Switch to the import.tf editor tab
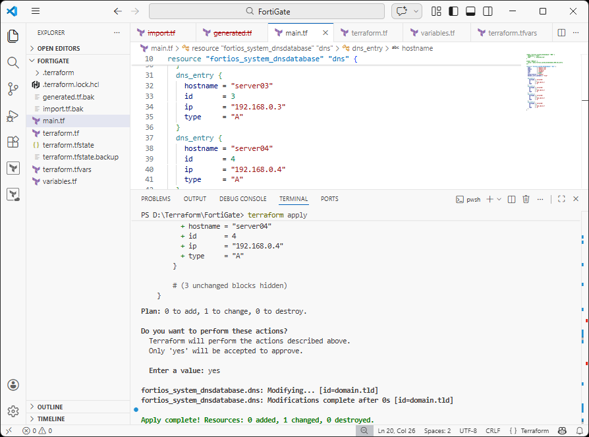The image size is (589, 437). pyautogui.click(x=161, y=33)
